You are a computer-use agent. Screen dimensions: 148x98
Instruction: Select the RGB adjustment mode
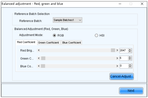[x=54, y=36]
